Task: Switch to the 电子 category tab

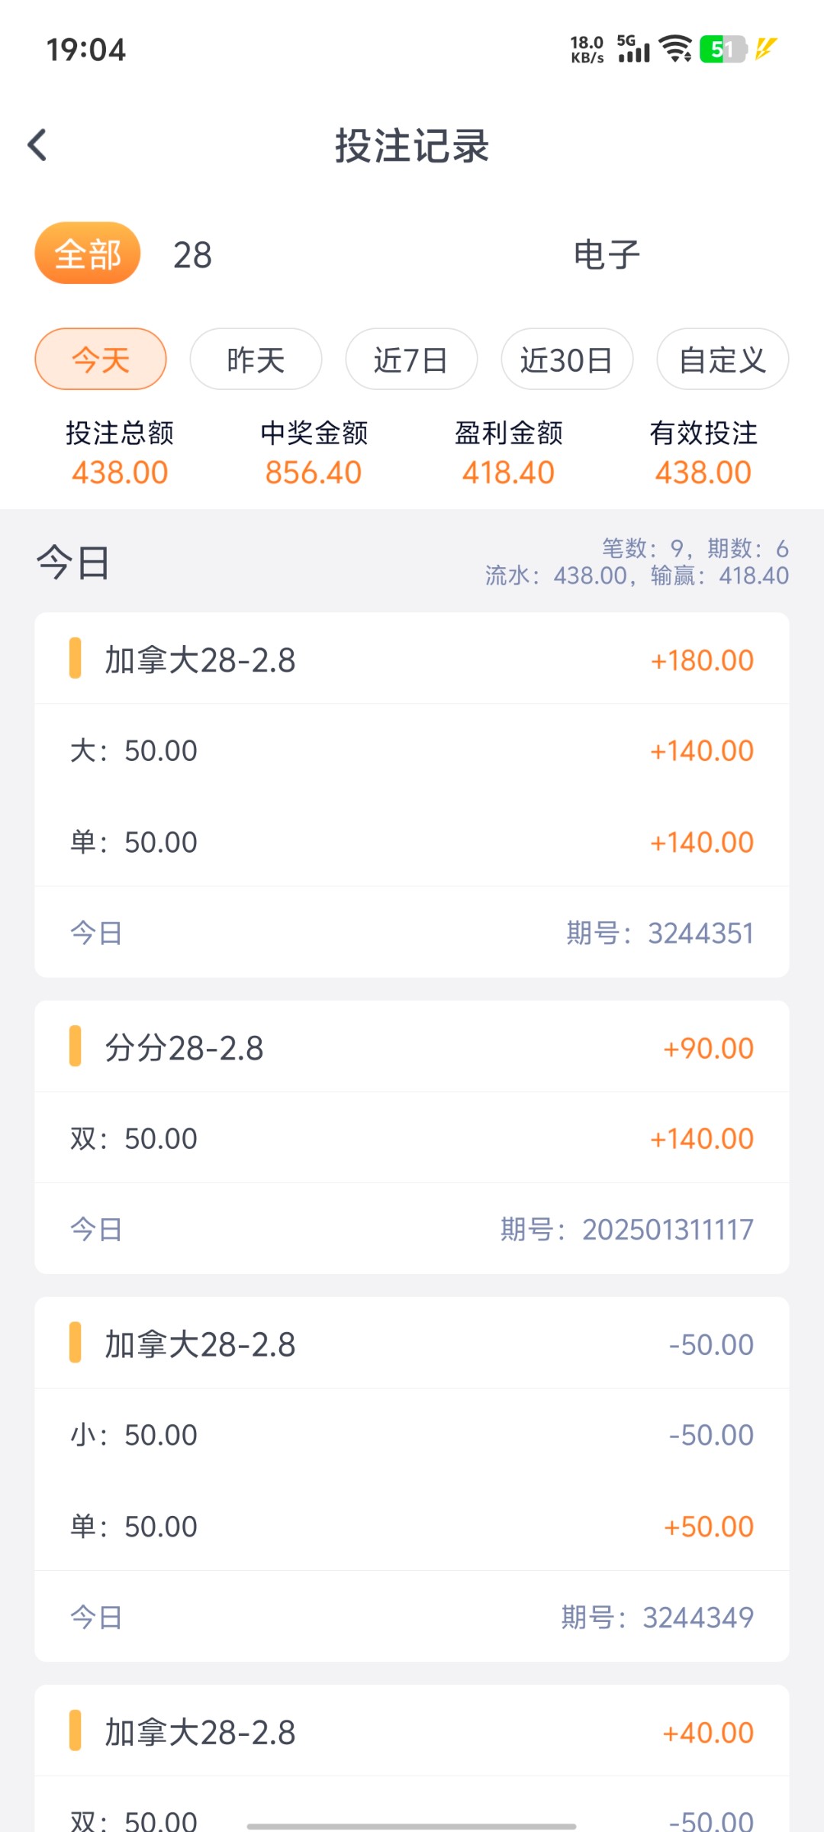Action: click(x=607, y=255)
